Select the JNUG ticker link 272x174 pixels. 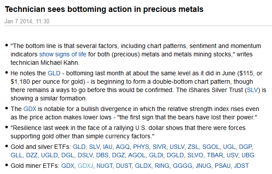click(x=203, y=166)
